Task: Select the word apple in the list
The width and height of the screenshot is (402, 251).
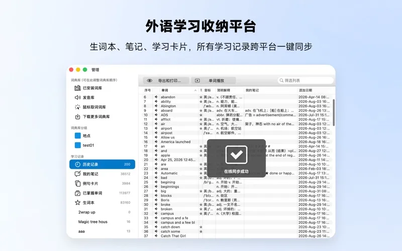Action: [x=165, y=155]
